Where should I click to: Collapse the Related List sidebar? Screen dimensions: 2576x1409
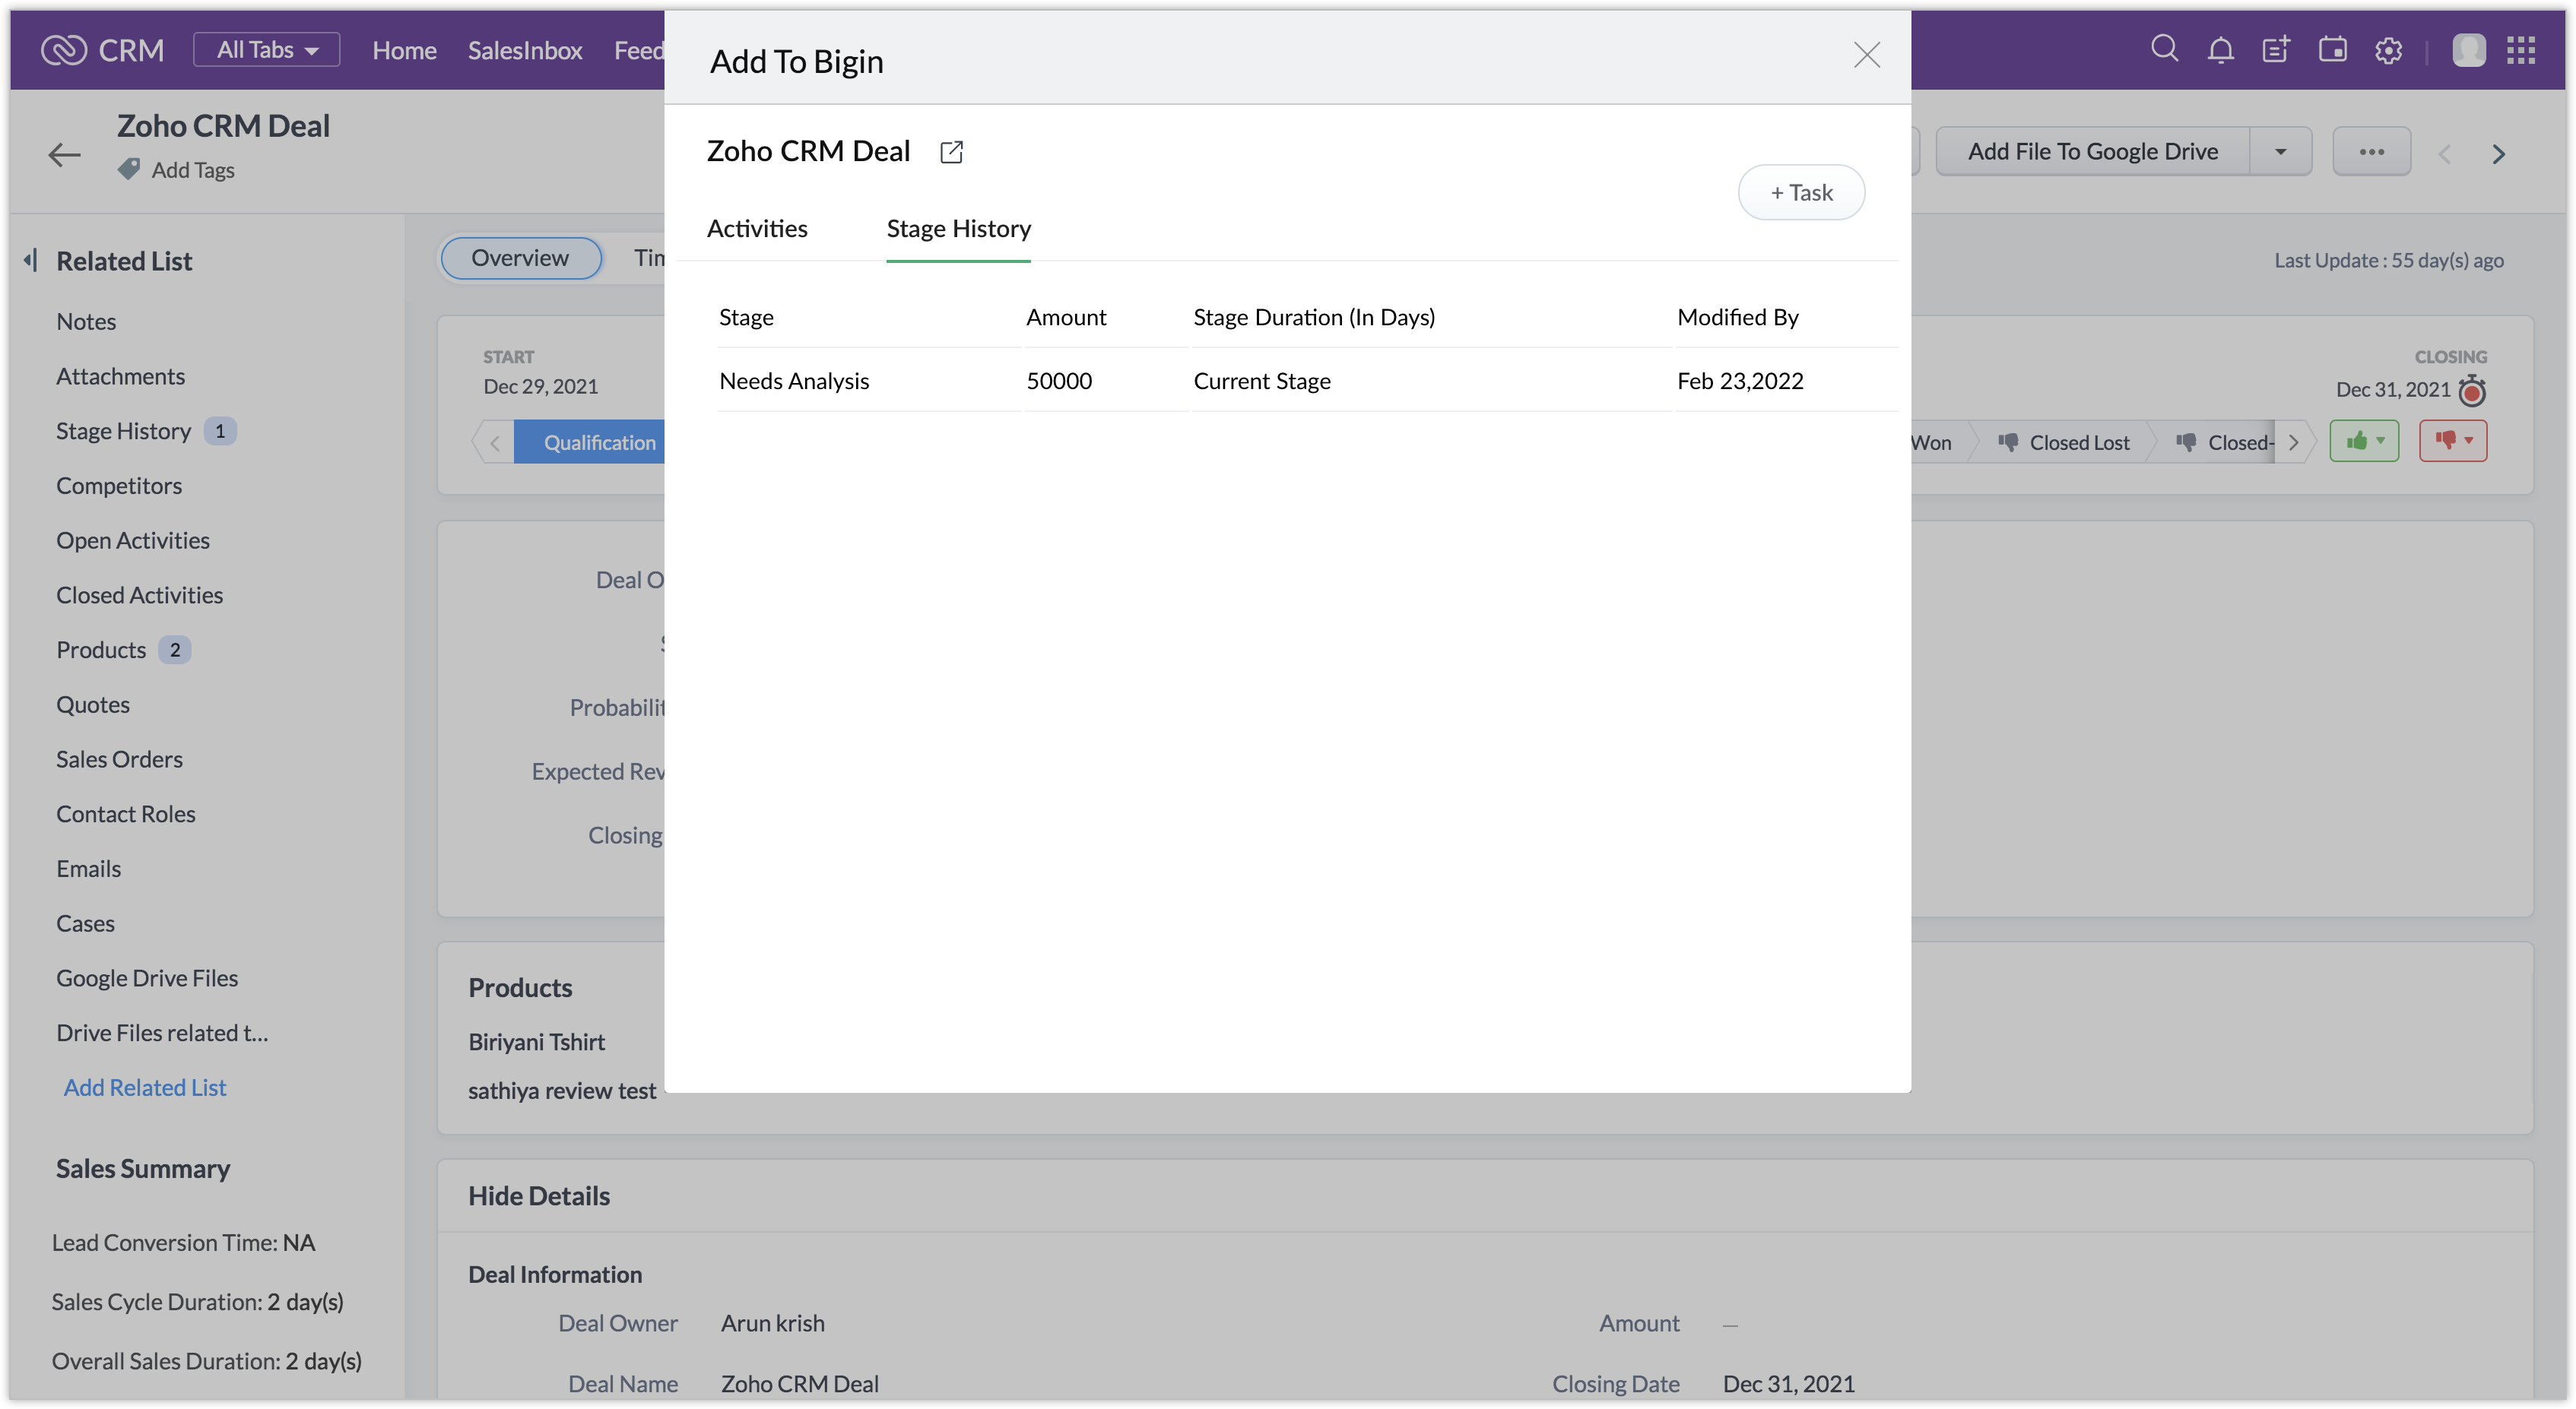click(31, 261)
